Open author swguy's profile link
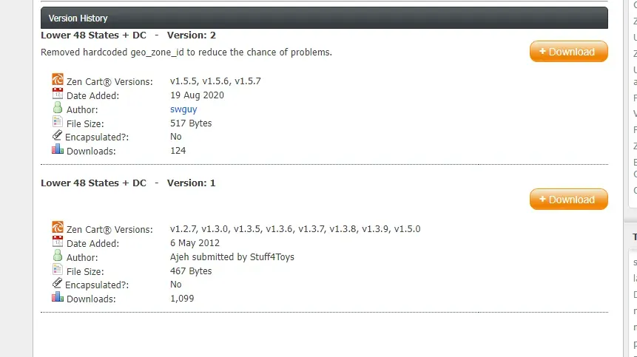Screen dimensions: 637x357 point(183,109)
